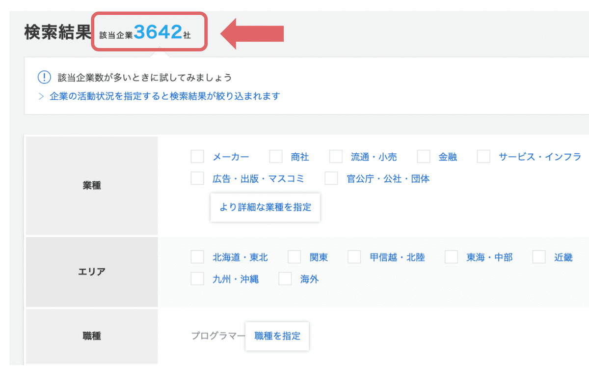Click the chevron before 企業の活動状況 link
This screenshot has height=367, width=589.
coord(41,96)
